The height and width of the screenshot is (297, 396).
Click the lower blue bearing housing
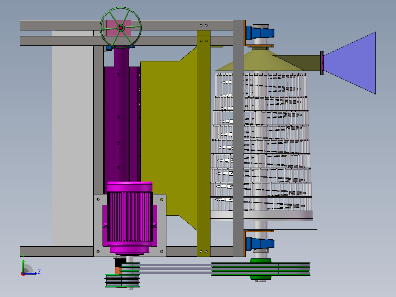click(260, 243)
